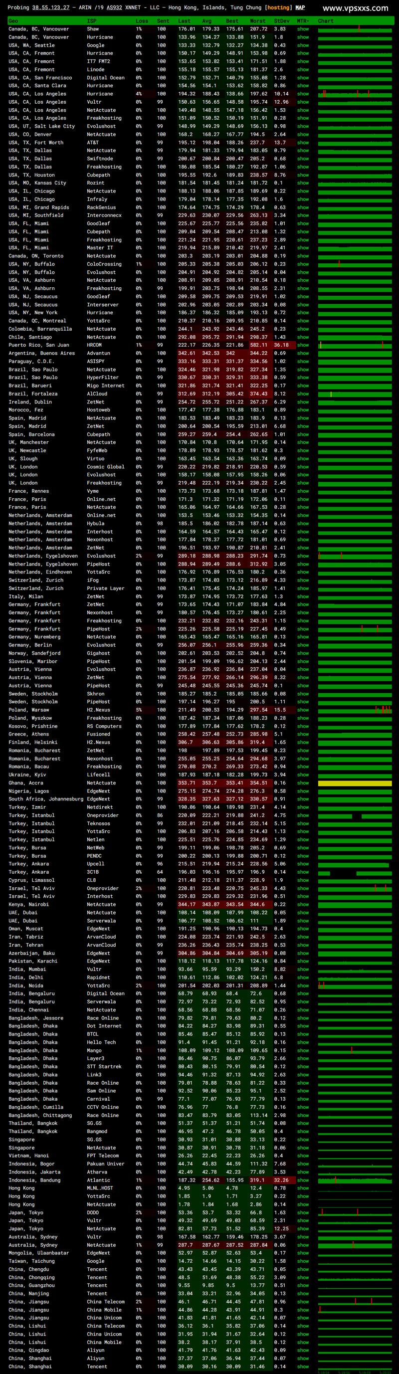
Task: Click show MTR for Puerto Rico San Juan
Action: point(303,345)
